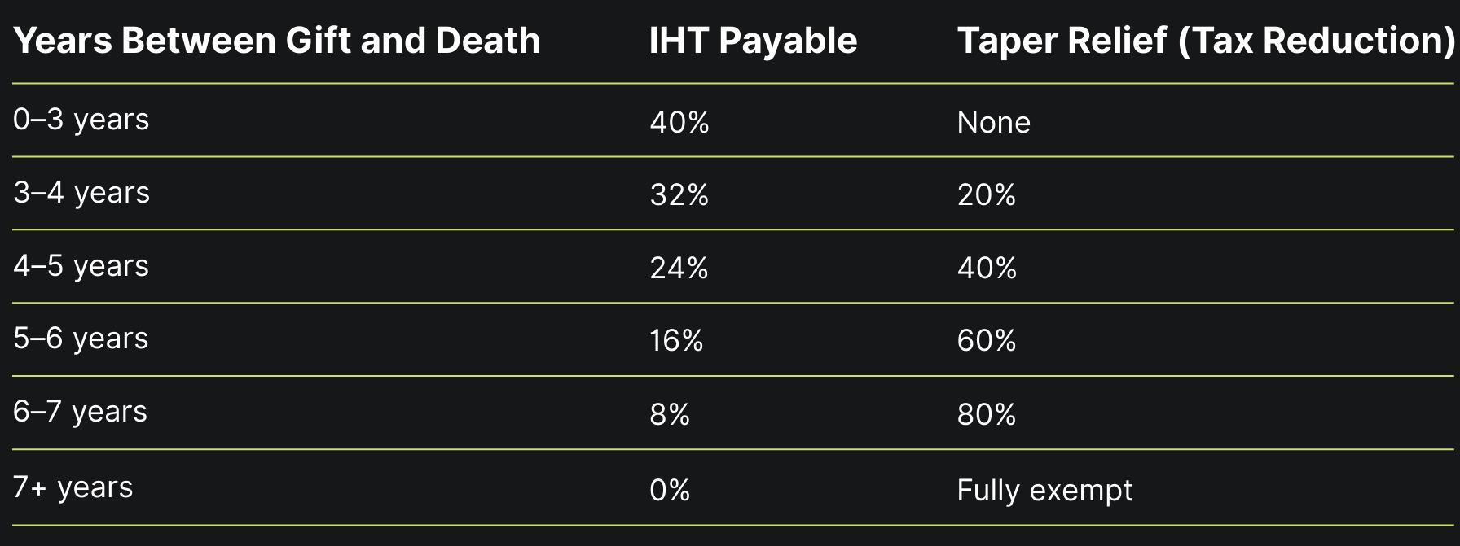This screenshot has height=546, width=1460.
Task: Click the 8% IHT payable cell
Action: (670, 415)
